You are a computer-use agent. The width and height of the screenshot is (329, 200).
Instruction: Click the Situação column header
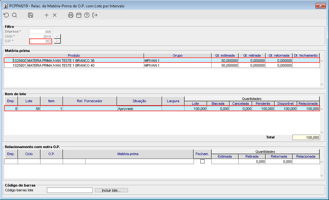(139, 101)
